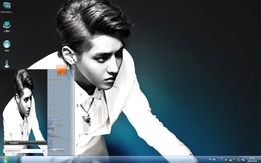Click the muted volume speaker tray icon
Viewport: 261px width, 163px height.
tap(243, 160)
